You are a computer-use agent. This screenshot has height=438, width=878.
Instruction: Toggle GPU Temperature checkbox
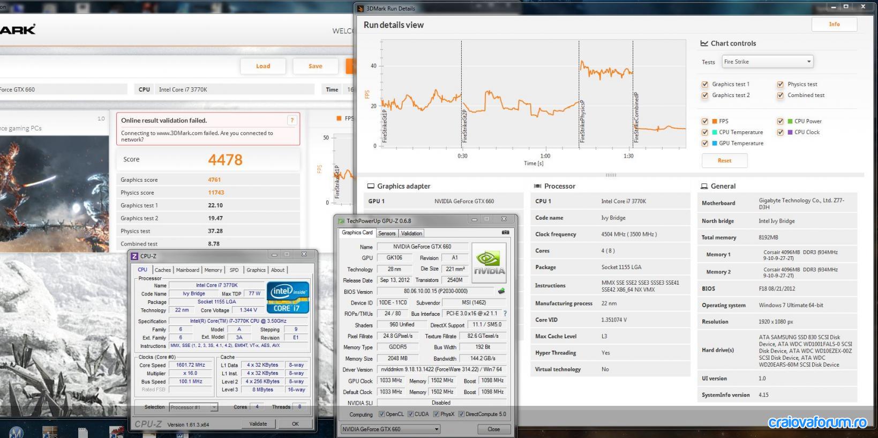pos(705,143)
